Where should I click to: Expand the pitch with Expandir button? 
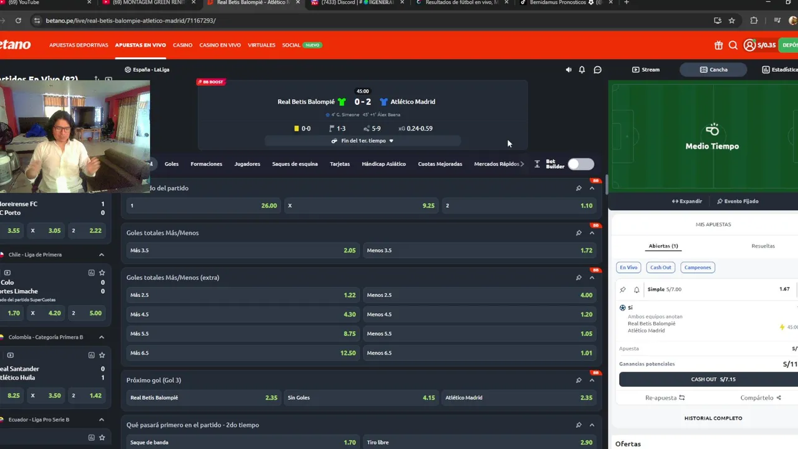point(687,201)
